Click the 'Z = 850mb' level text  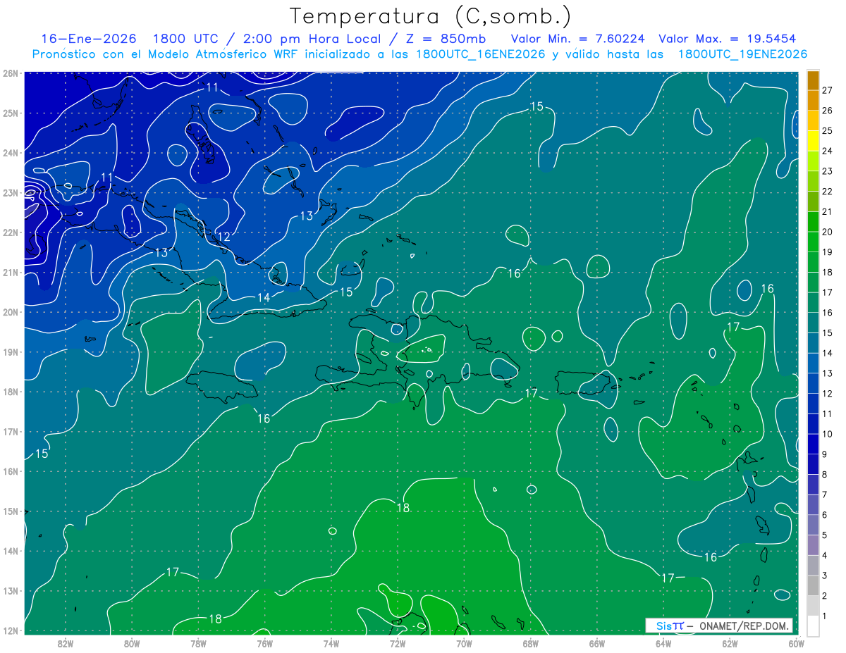point(446,39)
